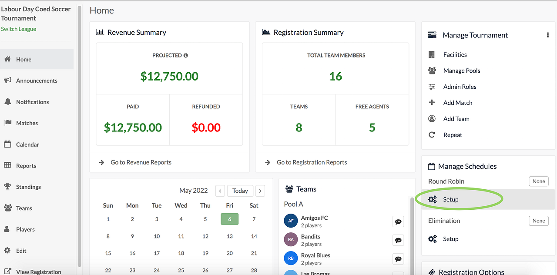Image resolution: width=557 pixels, height=275 pixels.
Task: Open chat bubble for Bandits team
Action: (398, 240)
